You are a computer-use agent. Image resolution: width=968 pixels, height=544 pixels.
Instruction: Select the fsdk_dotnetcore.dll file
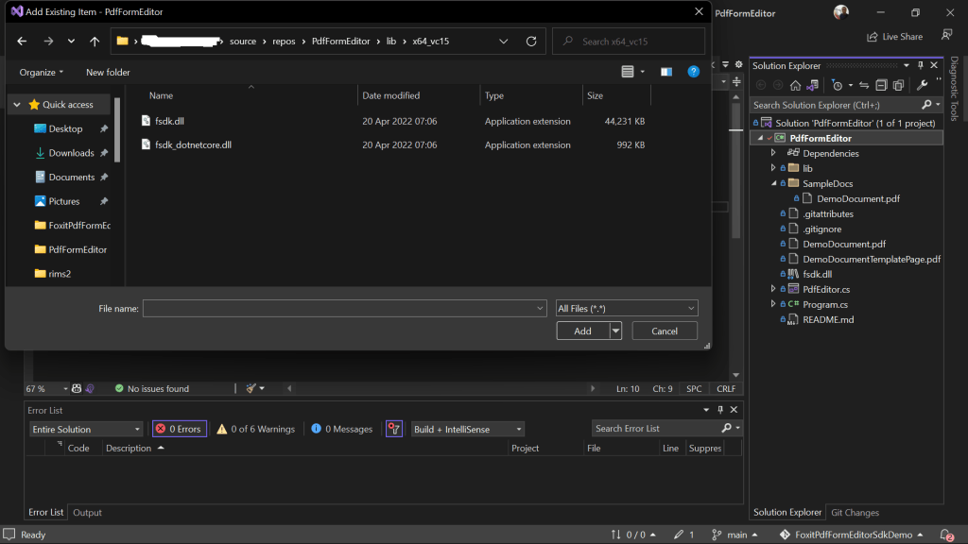tap(193, 144)
